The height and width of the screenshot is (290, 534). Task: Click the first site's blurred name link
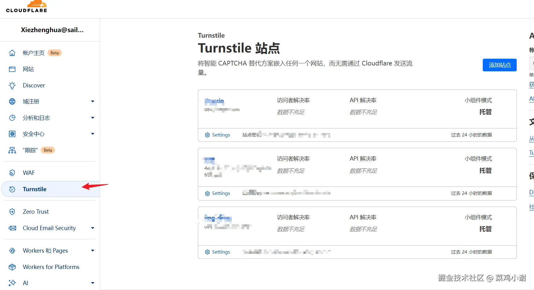point(214,101)
